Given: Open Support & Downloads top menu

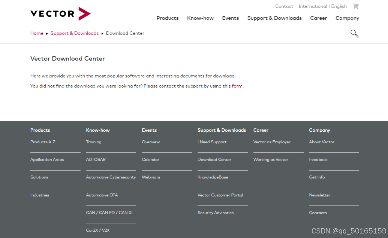Looking at the screenshot, I should pyautogui.click(x=274, y=18).
